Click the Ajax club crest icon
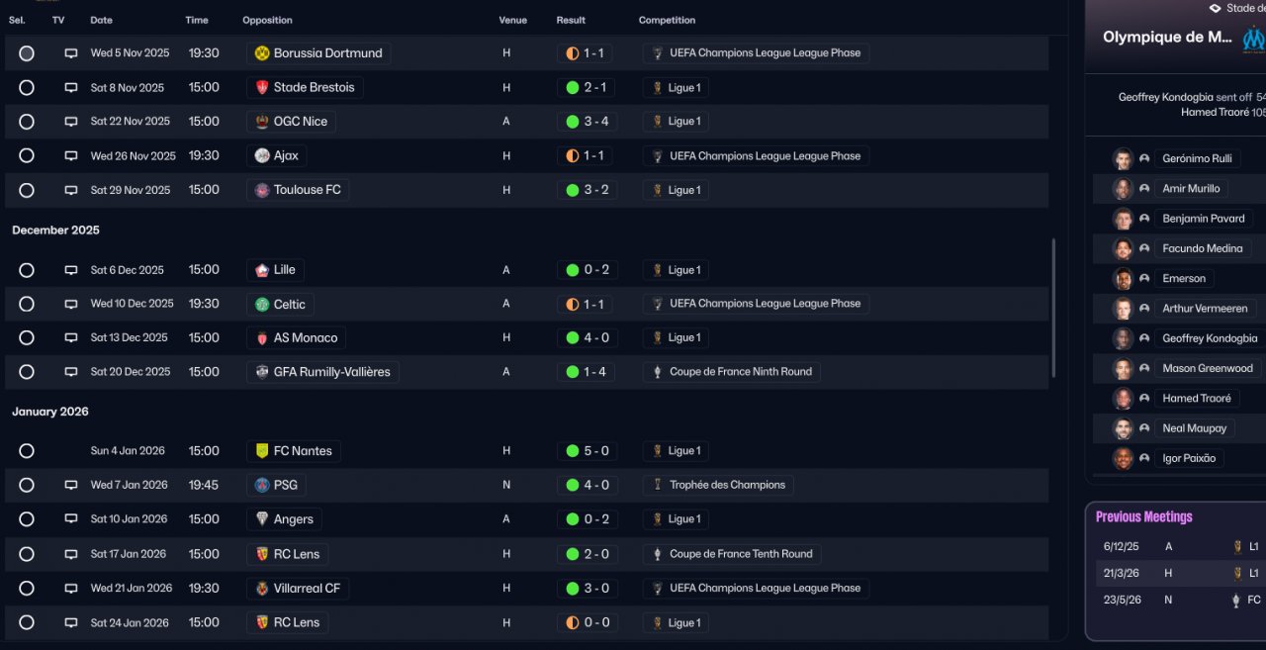1266x650 pixels. (262, 156)
